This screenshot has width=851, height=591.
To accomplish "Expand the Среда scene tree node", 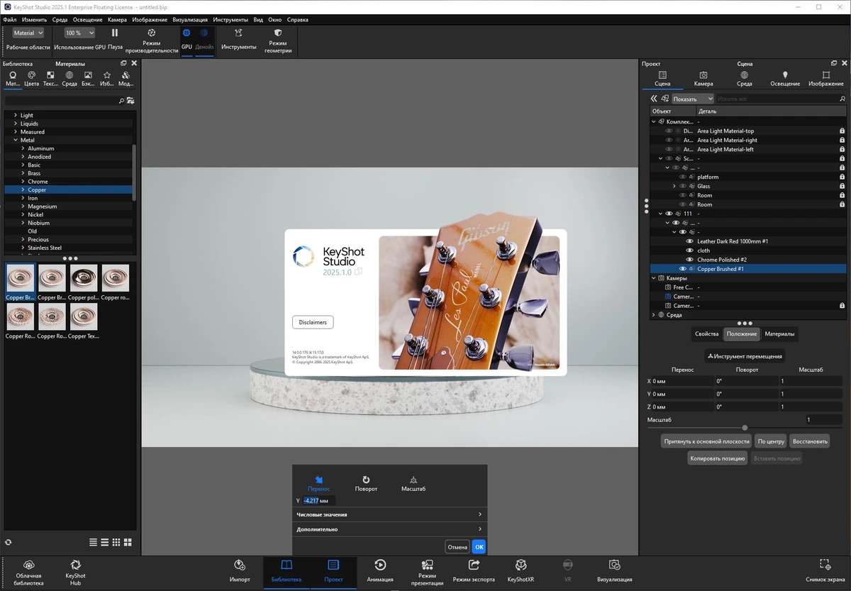I will pos(654,315).
